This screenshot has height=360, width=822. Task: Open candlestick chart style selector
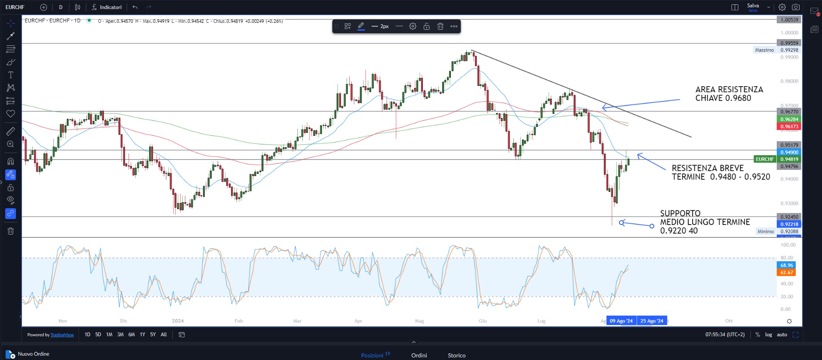tap(78, 7)
